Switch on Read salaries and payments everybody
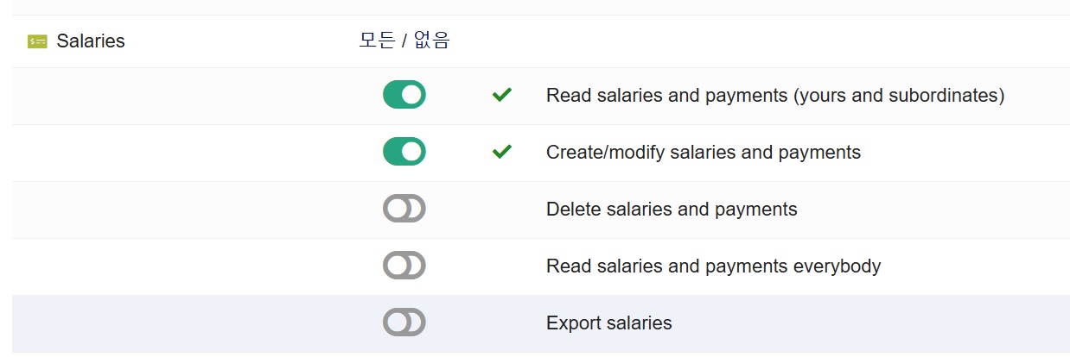Viewport: 1070px width, 357px height. 404,266
